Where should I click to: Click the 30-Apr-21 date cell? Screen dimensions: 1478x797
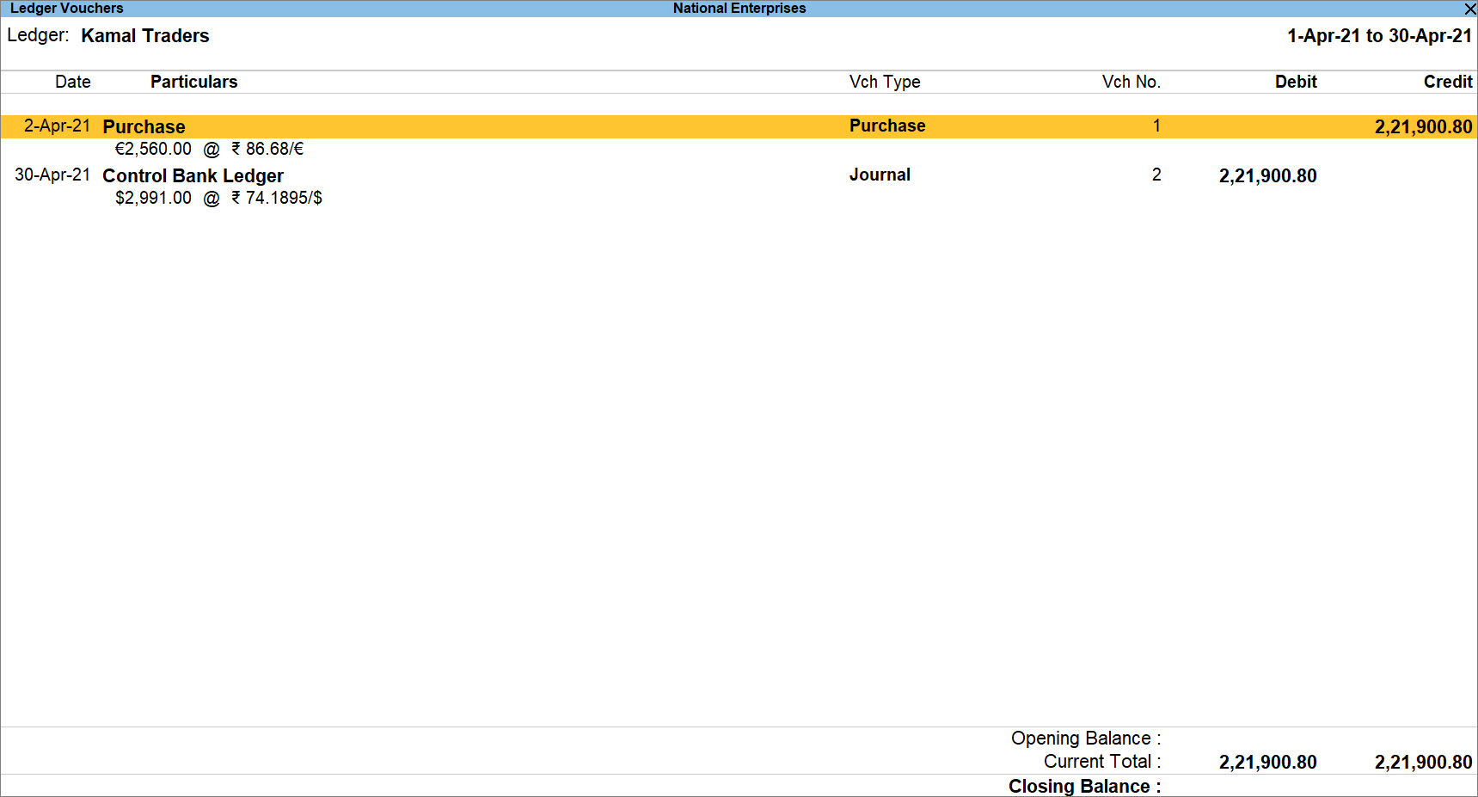tap(52, 175)
